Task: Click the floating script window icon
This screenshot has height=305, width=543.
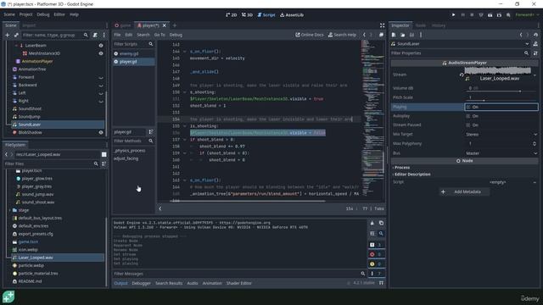Action: click(x=381, y=35)
